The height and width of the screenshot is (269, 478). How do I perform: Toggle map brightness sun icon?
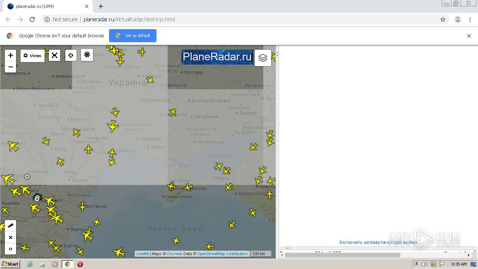pyautogui.click(x=87, y=55)
